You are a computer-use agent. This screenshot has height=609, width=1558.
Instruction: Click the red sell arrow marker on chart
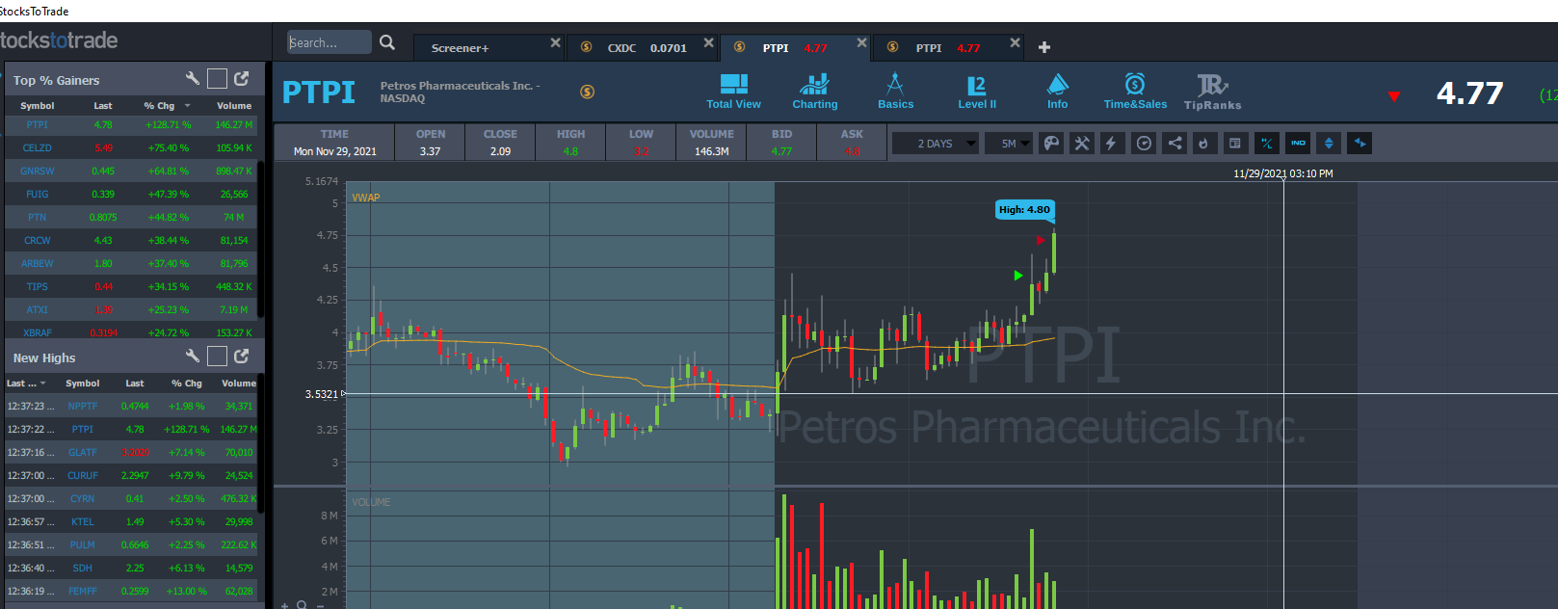point(1041,240)
